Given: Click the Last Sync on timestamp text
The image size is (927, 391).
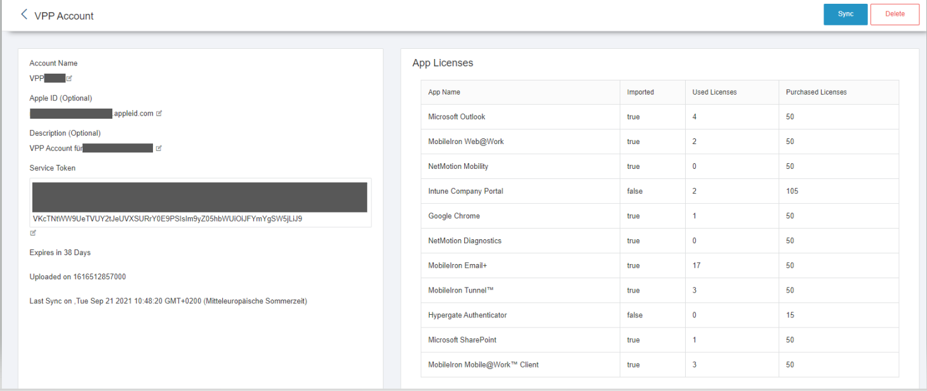Looking at the screenshot, I should click(x=168, y=302).
